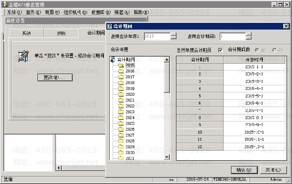This screenshot has height=184, width=292.
Task: Click the pencil settings icon in 属性设置
Action: tap(23, 55)
